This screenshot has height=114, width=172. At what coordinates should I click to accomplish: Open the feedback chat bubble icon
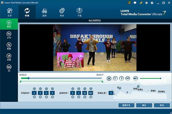[x=135, y=3]
